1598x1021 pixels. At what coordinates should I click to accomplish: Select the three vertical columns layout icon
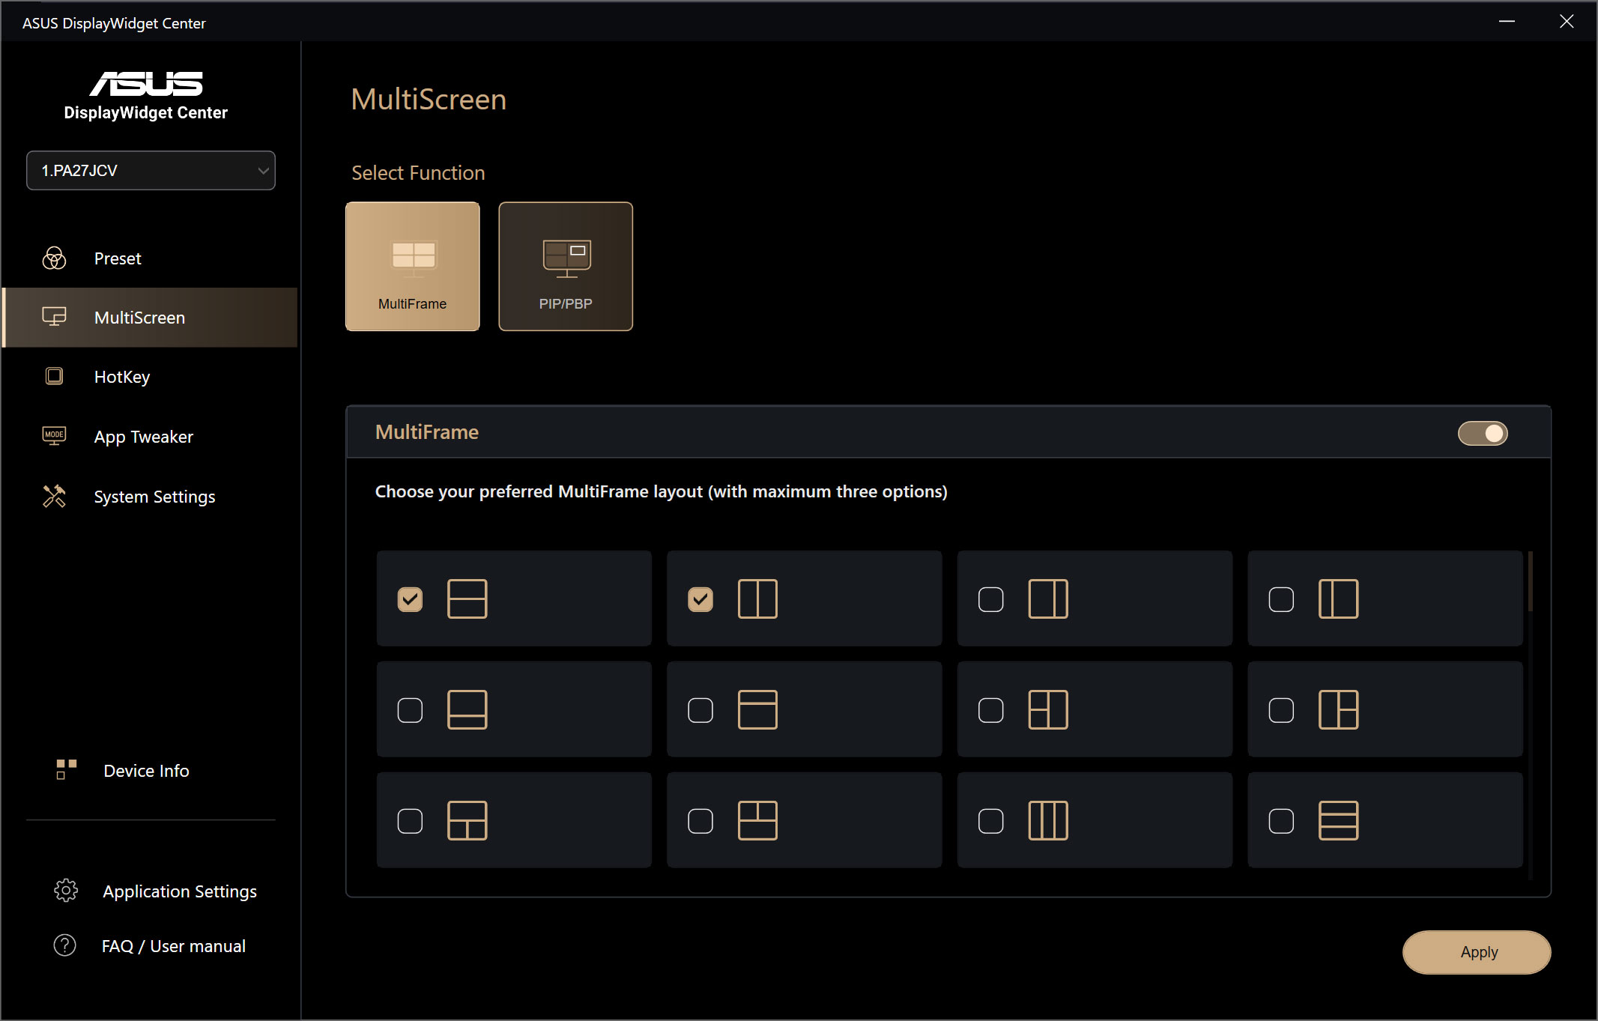1048,820
